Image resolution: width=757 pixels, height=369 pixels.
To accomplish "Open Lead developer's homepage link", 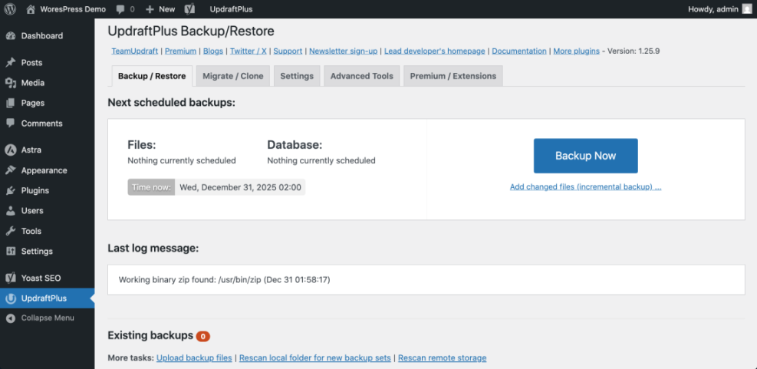I will [x=435, y=51].
